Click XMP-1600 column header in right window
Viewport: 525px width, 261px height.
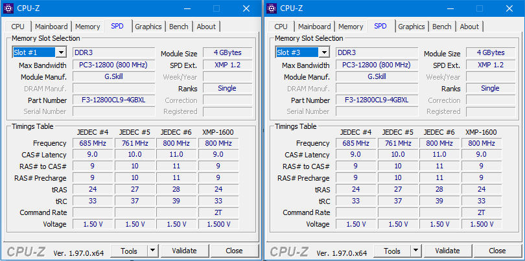(481, 132)
